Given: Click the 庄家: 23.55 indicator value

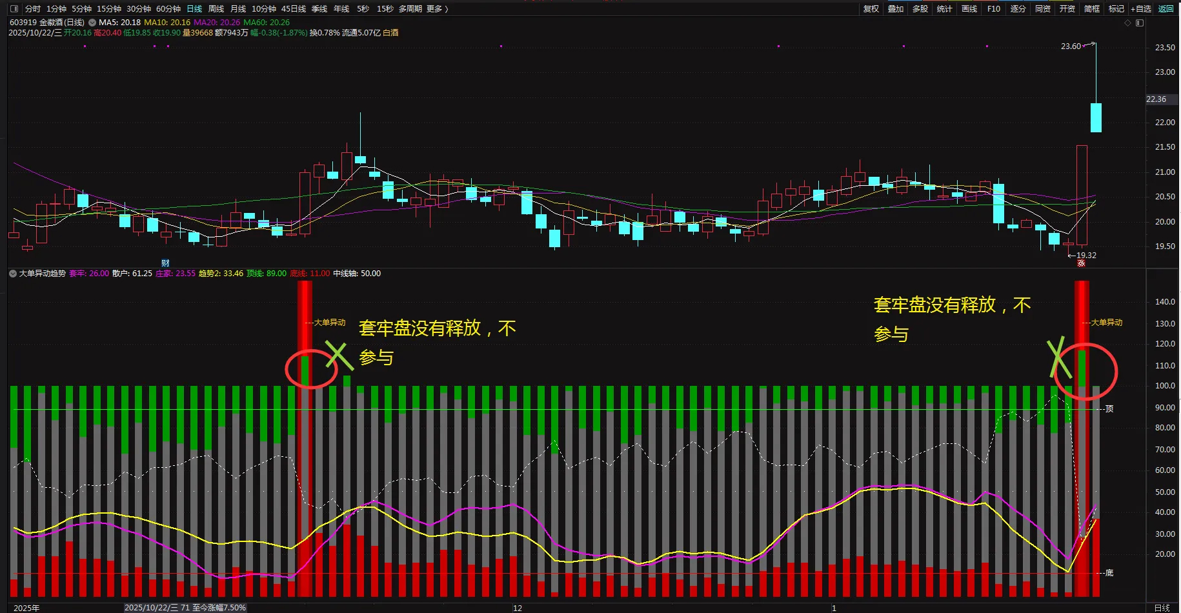Looking at the screenshot, I should [176, 274].
